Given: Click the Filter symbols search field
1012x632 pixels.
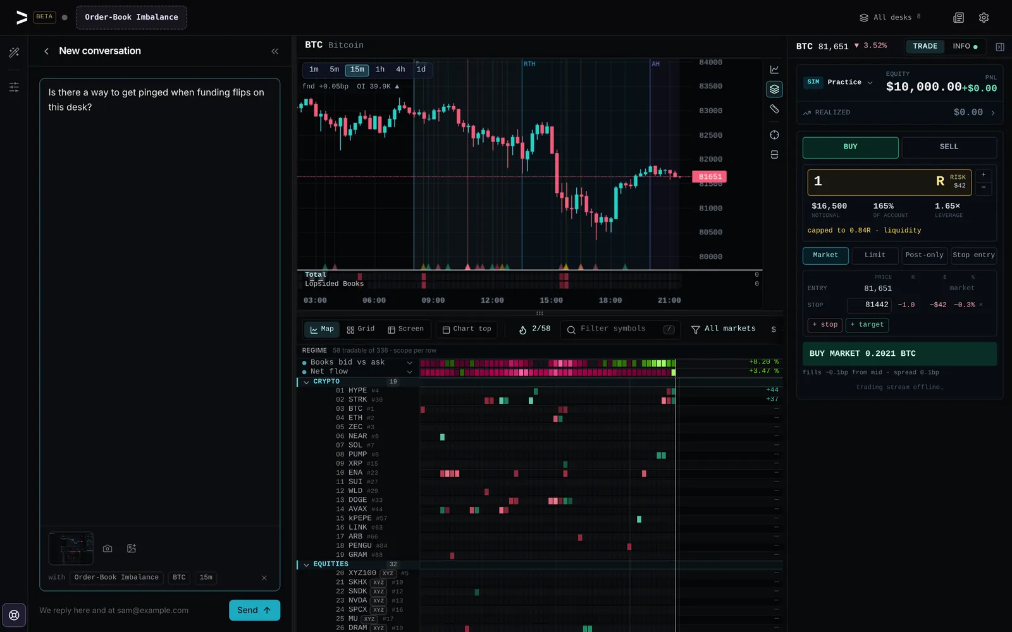Looking at the screenshot, I should pos(620,329).
